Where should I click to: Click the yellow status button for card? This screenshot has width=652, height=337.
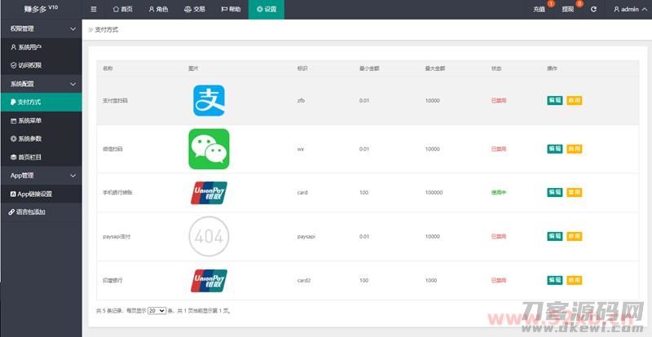click(x=575, y=192)
